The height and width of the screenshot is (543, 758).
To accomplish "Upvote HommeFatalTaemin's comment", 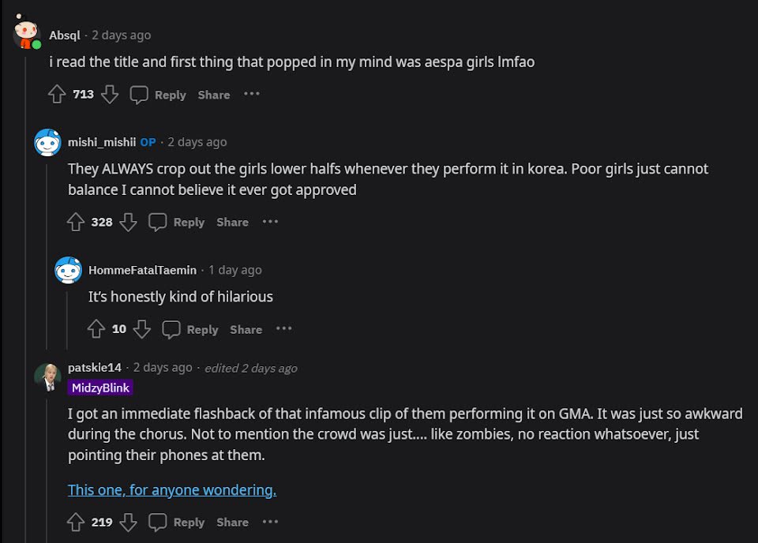I will click(96, 329).
